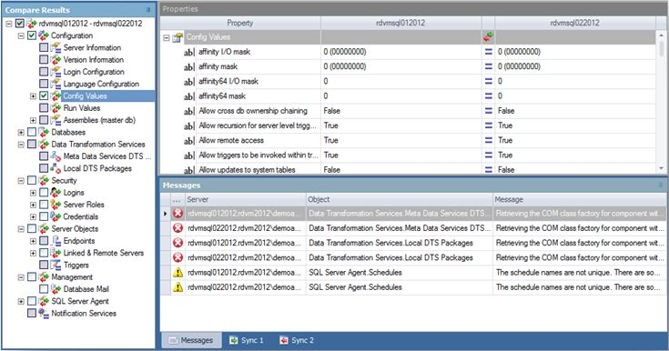Image resolution: width=669 pixels, height=351 pixels.
Task: Expand the SQL Server Agent node
Action: (21, 302)
